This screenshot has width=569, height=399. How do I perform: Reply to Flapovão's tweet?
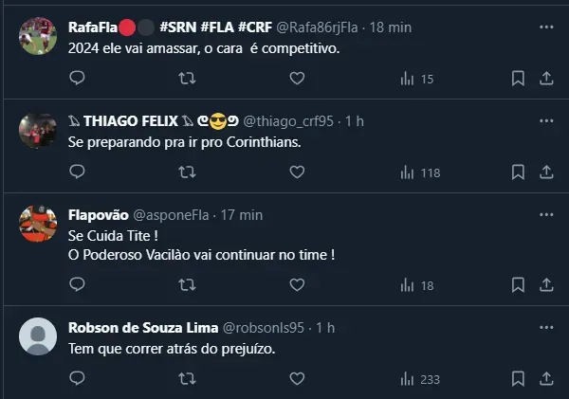point(78,284)
